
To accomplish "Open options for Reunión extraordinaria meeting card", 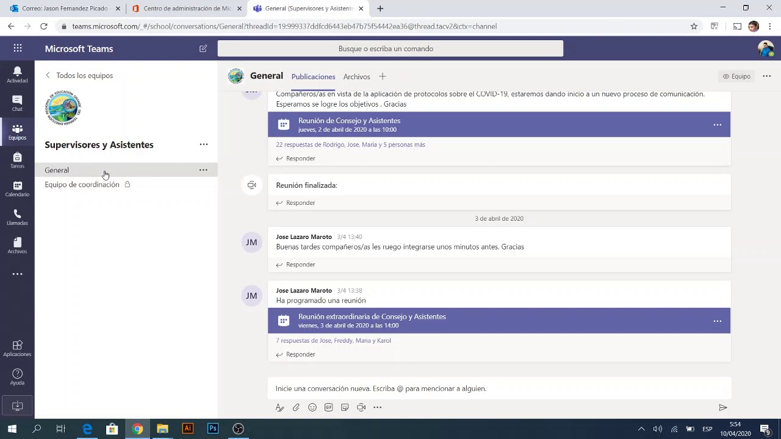I will click(718, 321).
